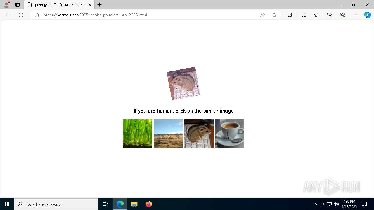This screenshot has height=210, width=374.
Task: Click the taskbar search box
Action: pos(56,204)
